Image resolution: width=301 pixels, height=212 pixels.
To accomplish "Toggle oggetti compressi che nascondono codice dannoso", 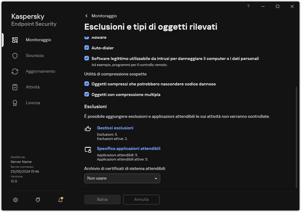I will pyautogui.click(x=86, y=84).
